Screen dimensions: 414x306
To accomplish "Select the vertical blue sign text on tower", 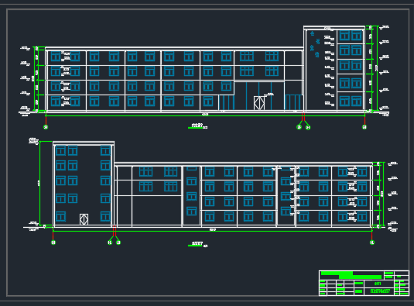I will (x=315, y=44).
